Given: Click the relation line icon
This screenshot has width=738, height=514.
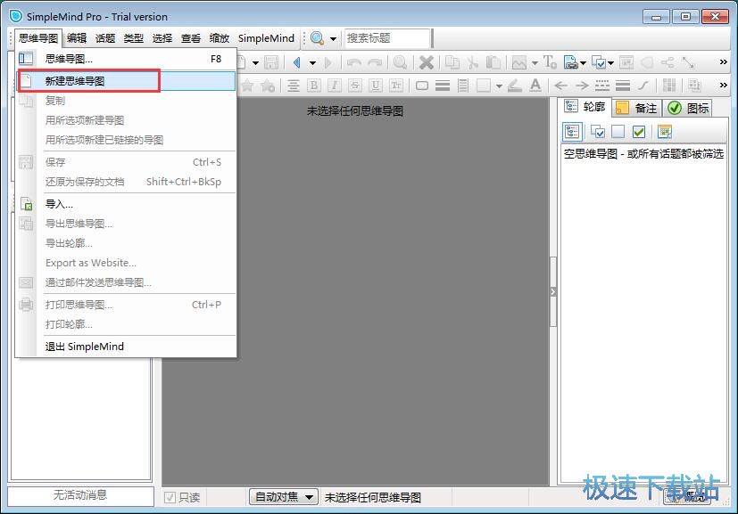Looking at the screenshot, I should [x=688, y=62].
